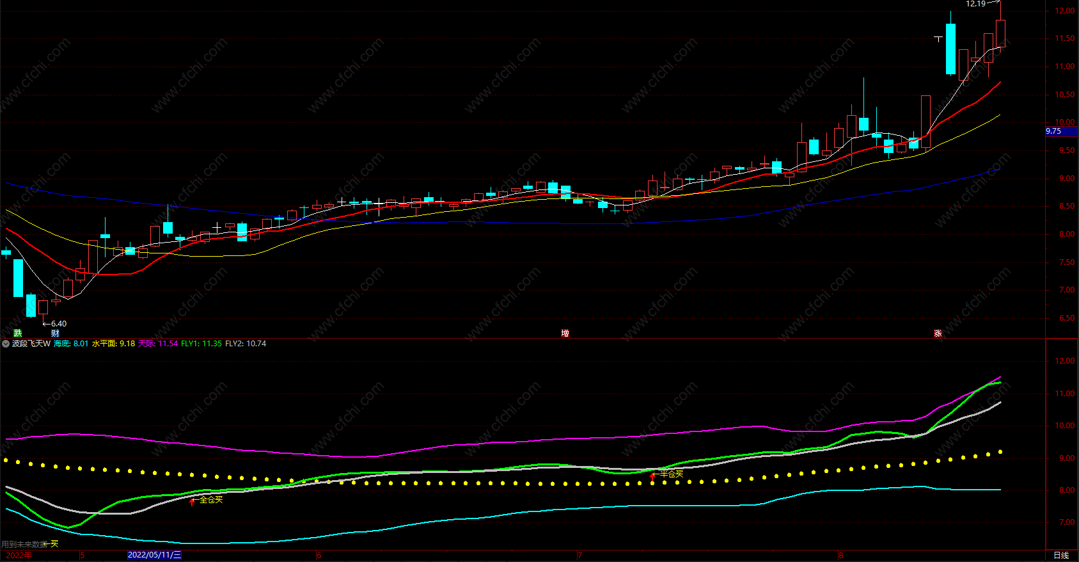
Task: Click the 12.19 high price label
Action: (x=975, y=4)
